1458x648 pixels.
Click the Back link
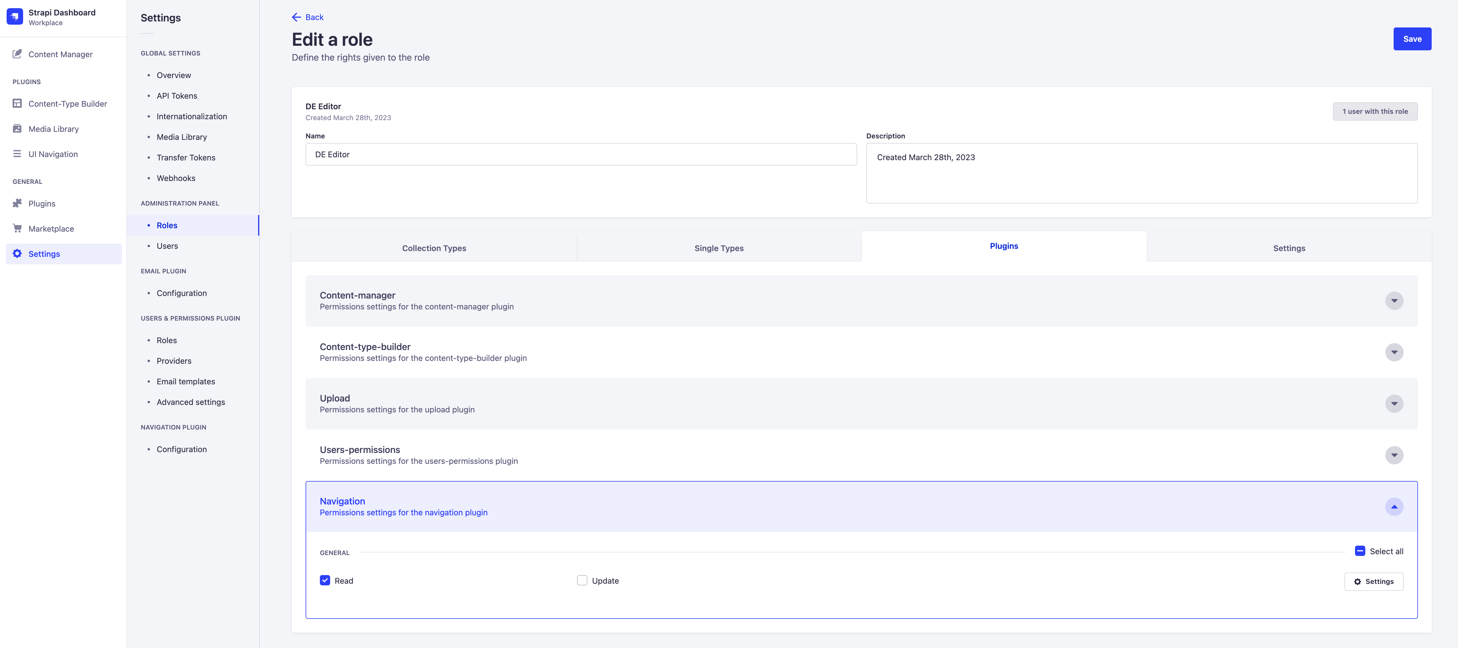[307, 17]
